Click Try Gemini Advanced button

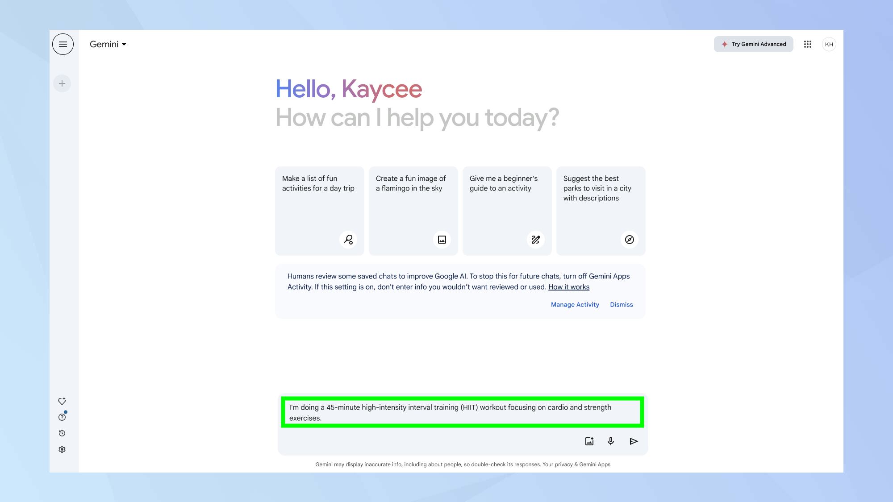[x=753, y=44]
